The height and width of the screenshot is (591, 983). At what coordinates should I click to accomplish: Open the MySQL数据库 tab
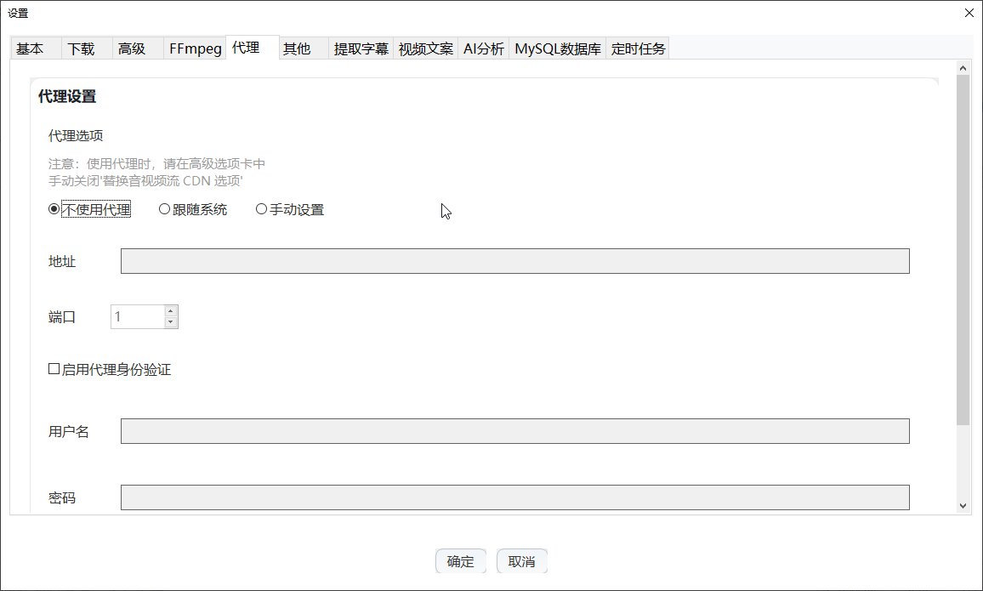pyautogui.click(x=557, y=49)
